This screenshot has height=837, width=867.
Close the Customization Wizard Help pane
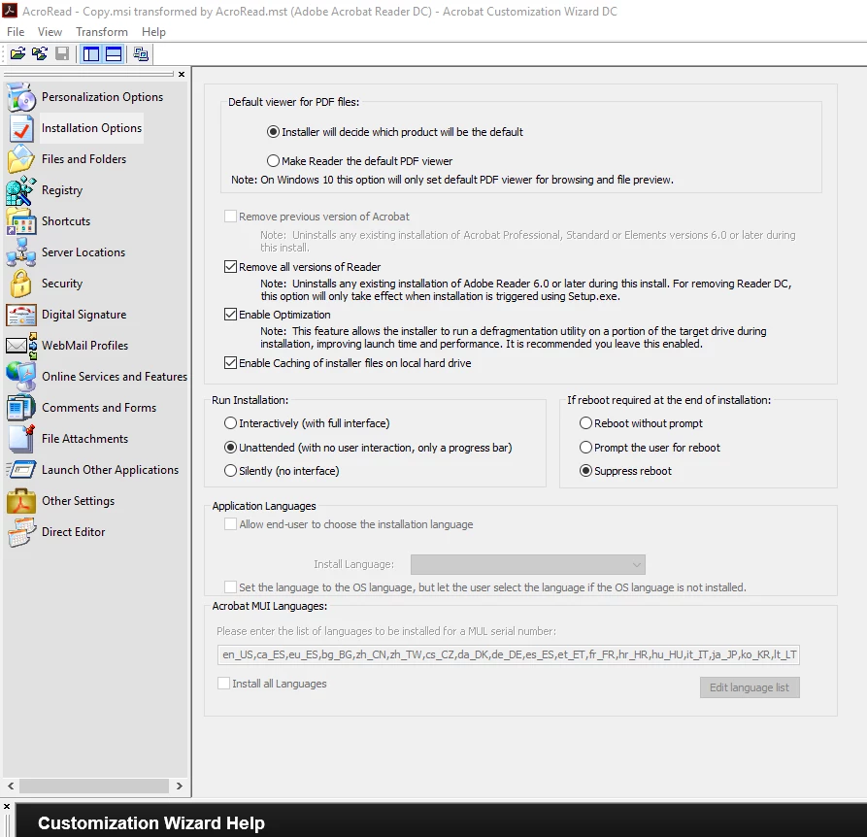tap(7, 807)
